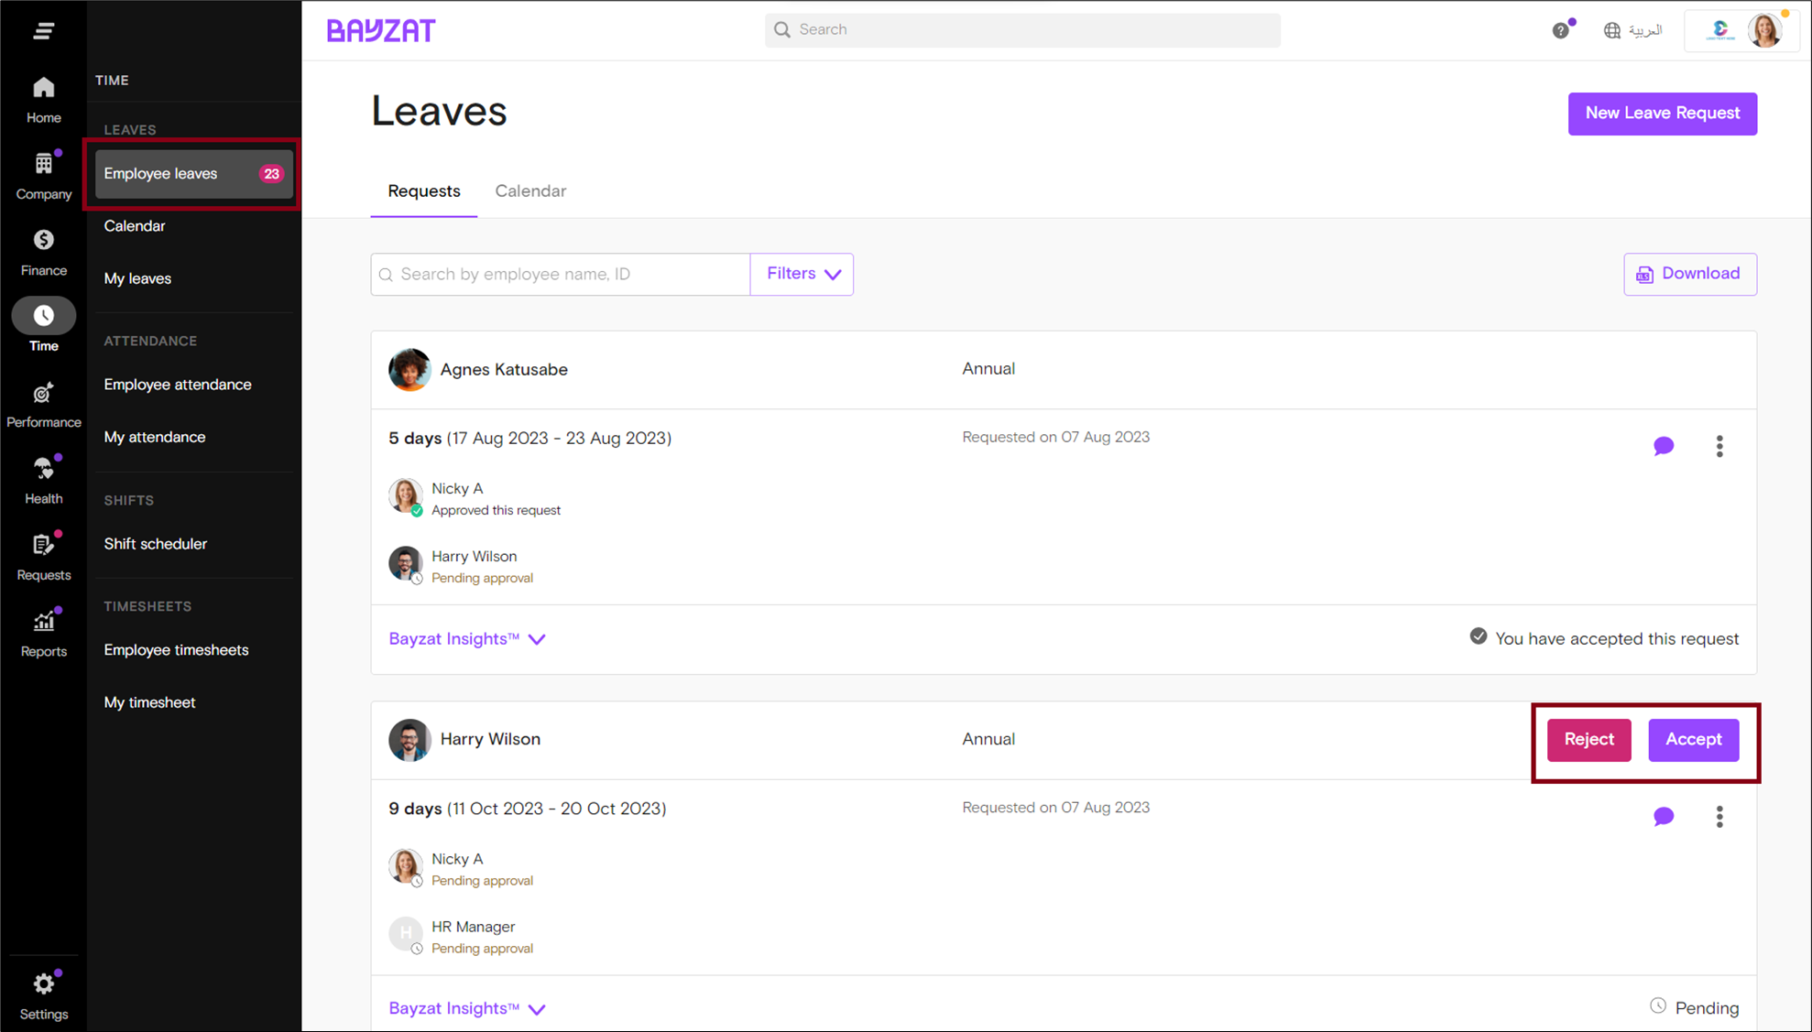The height and width of the screenshot is (1032, 1812).
Task: Open the three-dot menu on Harry Wilson's request
Action: click(1719, 816)
